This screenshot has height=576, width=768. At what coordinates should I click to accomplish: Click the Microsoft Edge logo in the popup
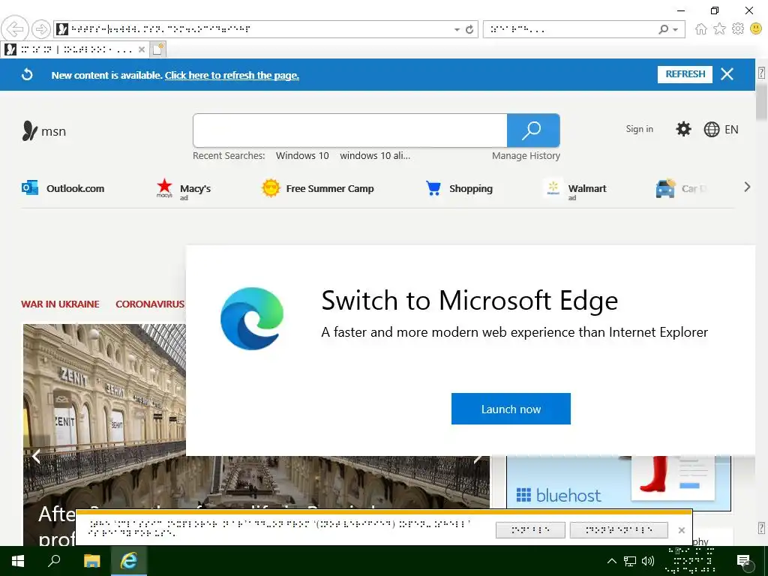tap(252, 318)
